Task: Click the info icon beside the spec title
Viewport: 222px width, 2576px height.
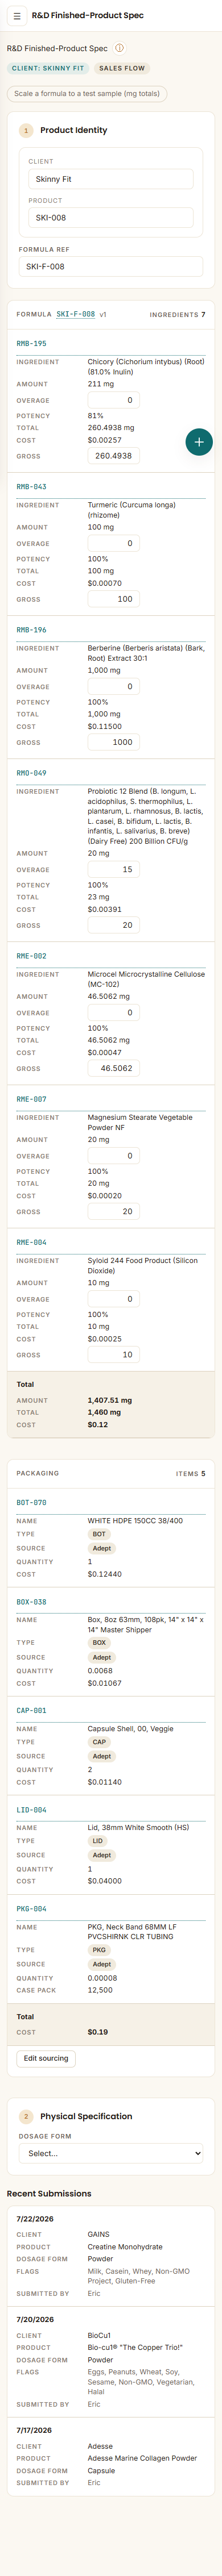Action: (119, 48)
